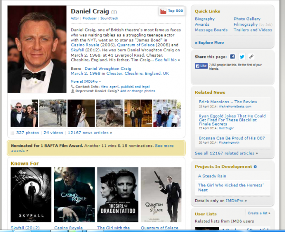Screen dimensions: 285x232
Task: Click Quantum of Solace title under poster
Action: [x=160, y=228]
